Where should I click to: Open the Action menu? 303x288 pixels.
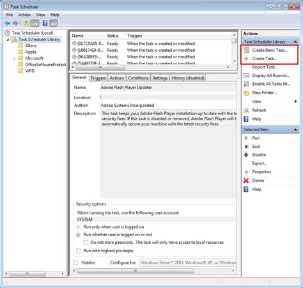click(x=24, y=15)
